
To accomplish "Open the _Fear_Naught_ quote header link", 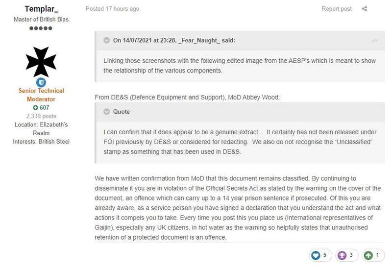I will tap(174, 40).
